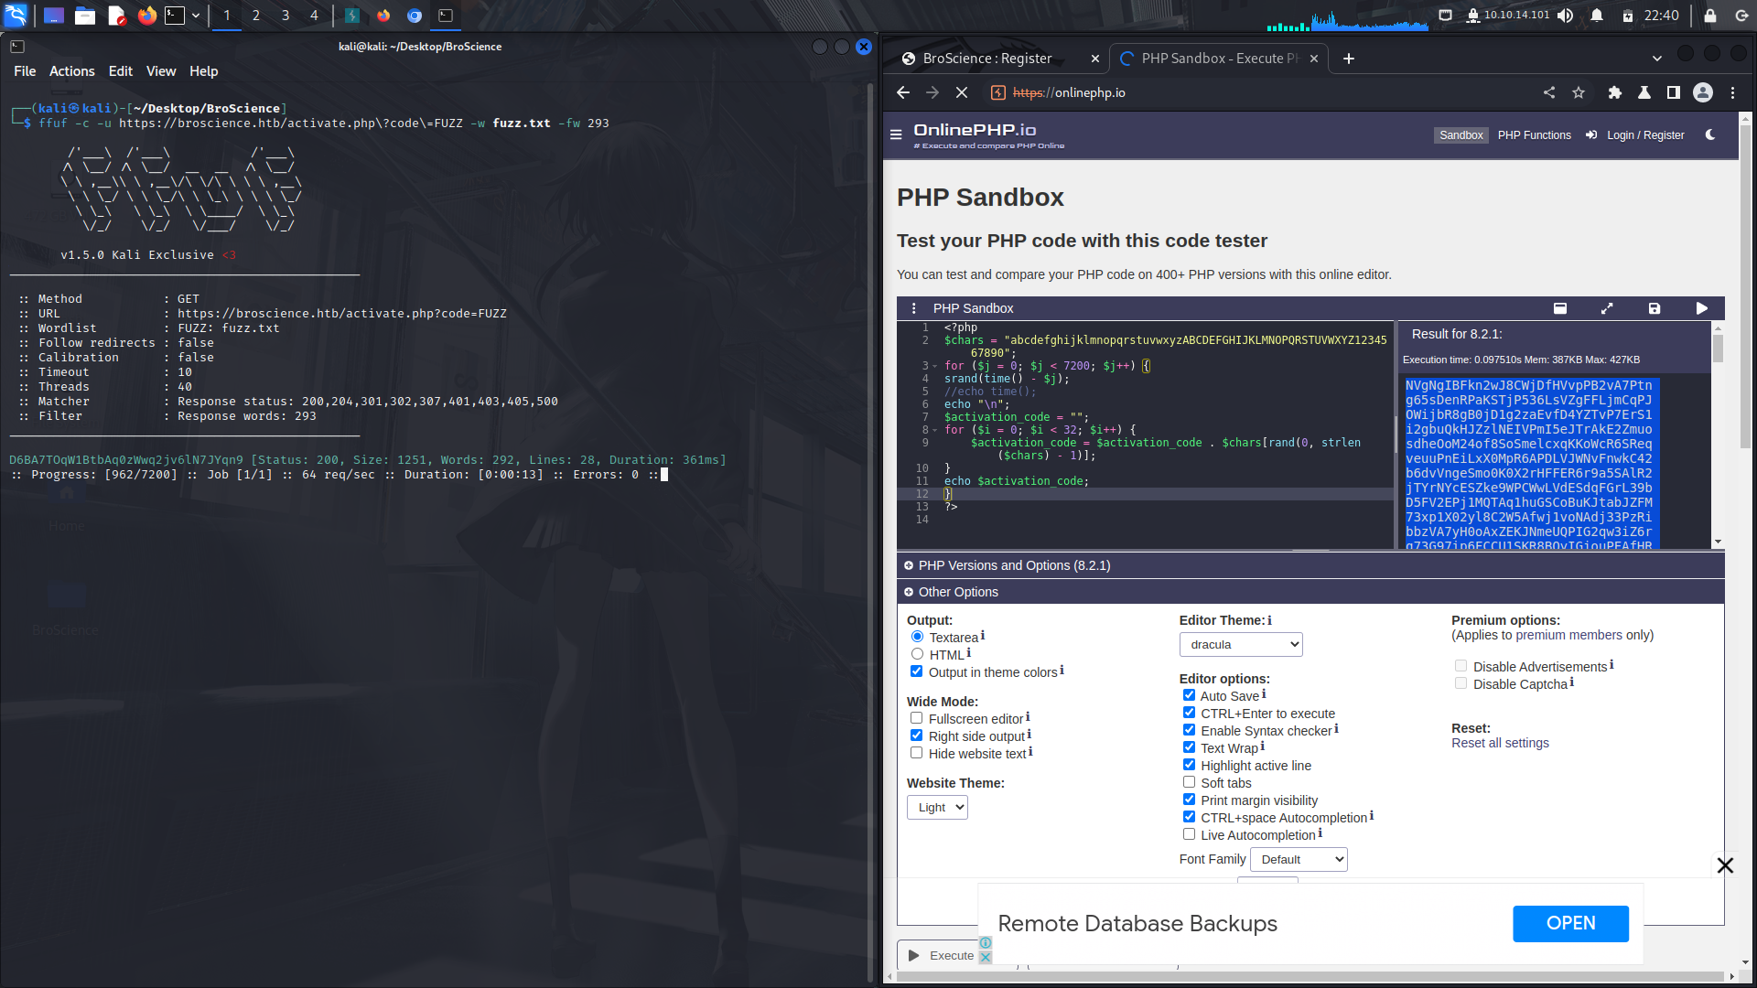Enable Soft tabs in editor options
The height and width of the screenshot is (988, 1757).
click(x=1190, y=781)
